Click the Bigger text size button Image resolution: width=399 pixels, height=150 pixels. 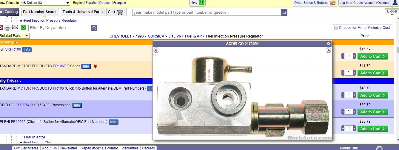tap(392, 11)
